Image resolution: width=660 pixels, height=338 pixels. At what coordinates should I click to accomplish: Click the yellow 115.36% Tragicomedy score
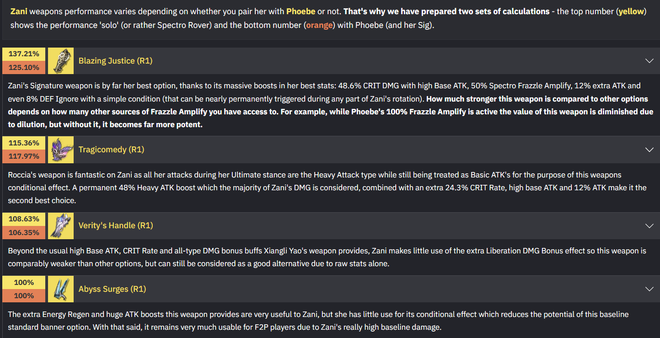tap(24, 143)
